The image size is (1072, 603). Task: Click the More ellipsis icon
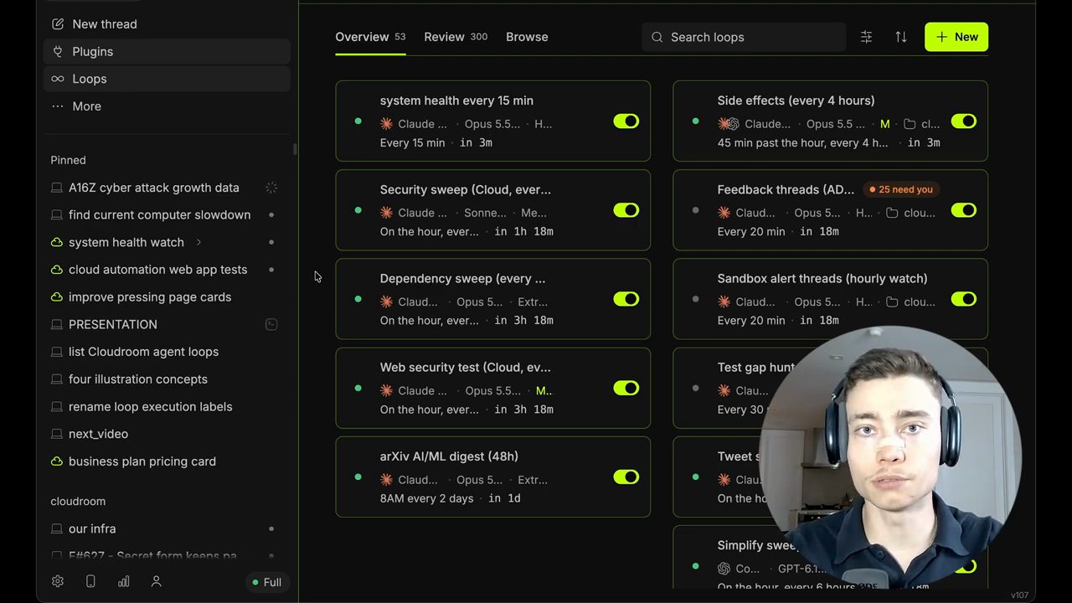click(58, 106)
